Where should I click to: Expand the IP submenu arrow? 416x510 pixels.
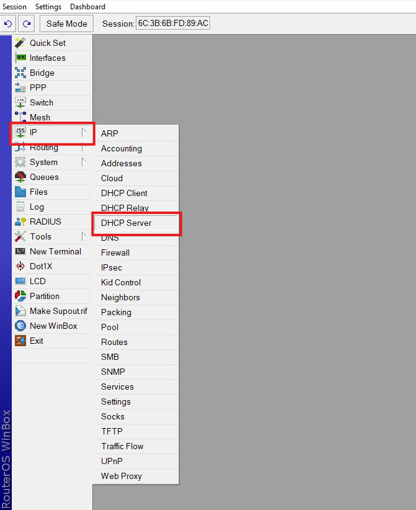84,132
